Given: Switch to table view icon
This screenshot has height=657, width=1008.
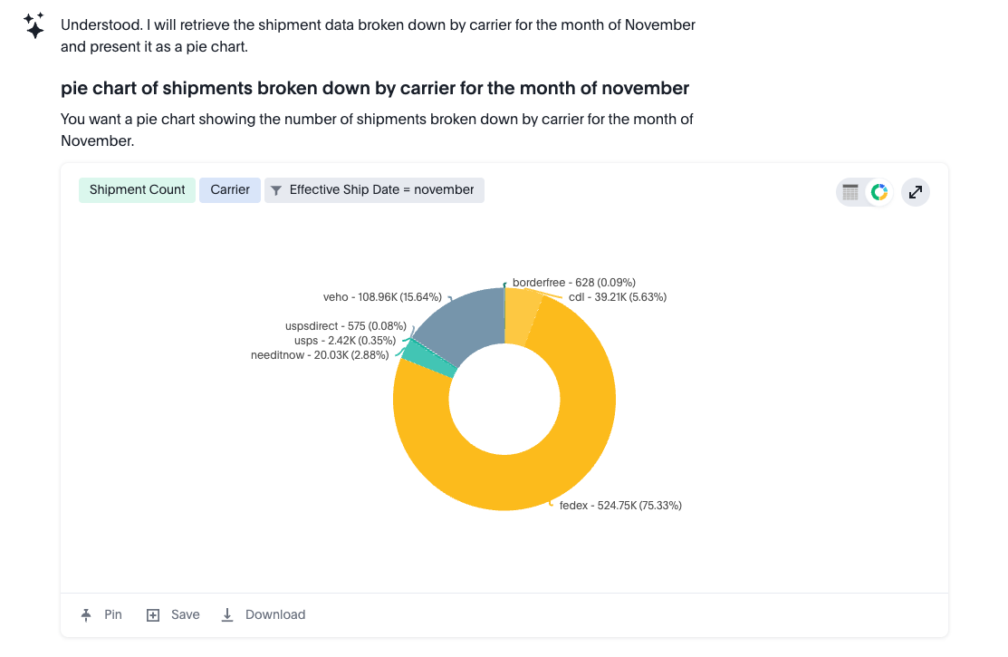Looking at the screenshot, I should coord(850,192).
